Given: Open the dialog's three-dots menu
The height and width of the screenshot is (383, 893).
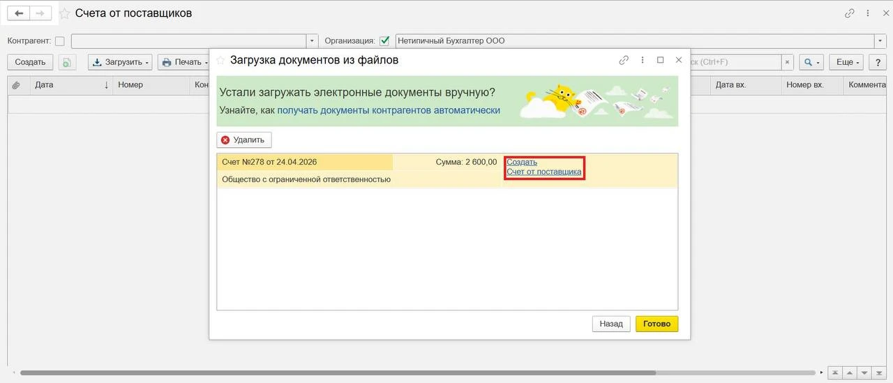Looking at the screenshot, I should pyautogui.click(x=642, y=60).
